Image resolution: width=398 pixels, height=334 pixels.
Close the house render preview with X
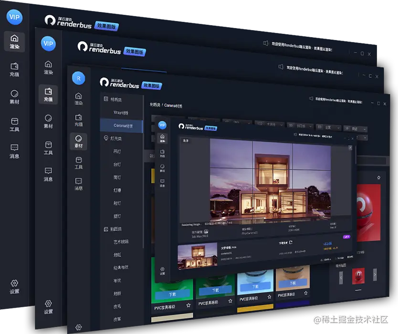pyautogui.click(x=350, y=148)
